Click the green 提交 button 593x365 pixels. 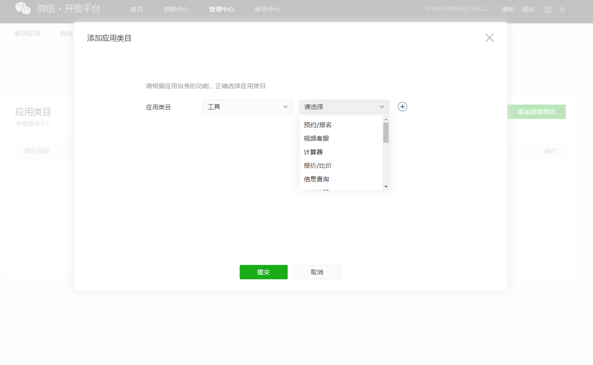pos(263,272)
